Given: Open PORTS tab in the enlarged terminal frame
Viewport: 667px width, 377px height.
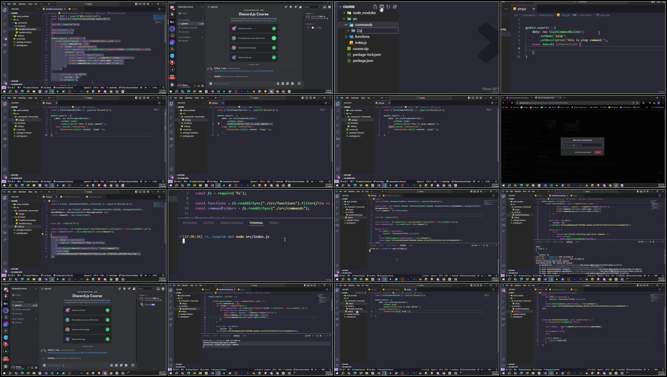Looking at the screenshot, I should click(273, 223).
